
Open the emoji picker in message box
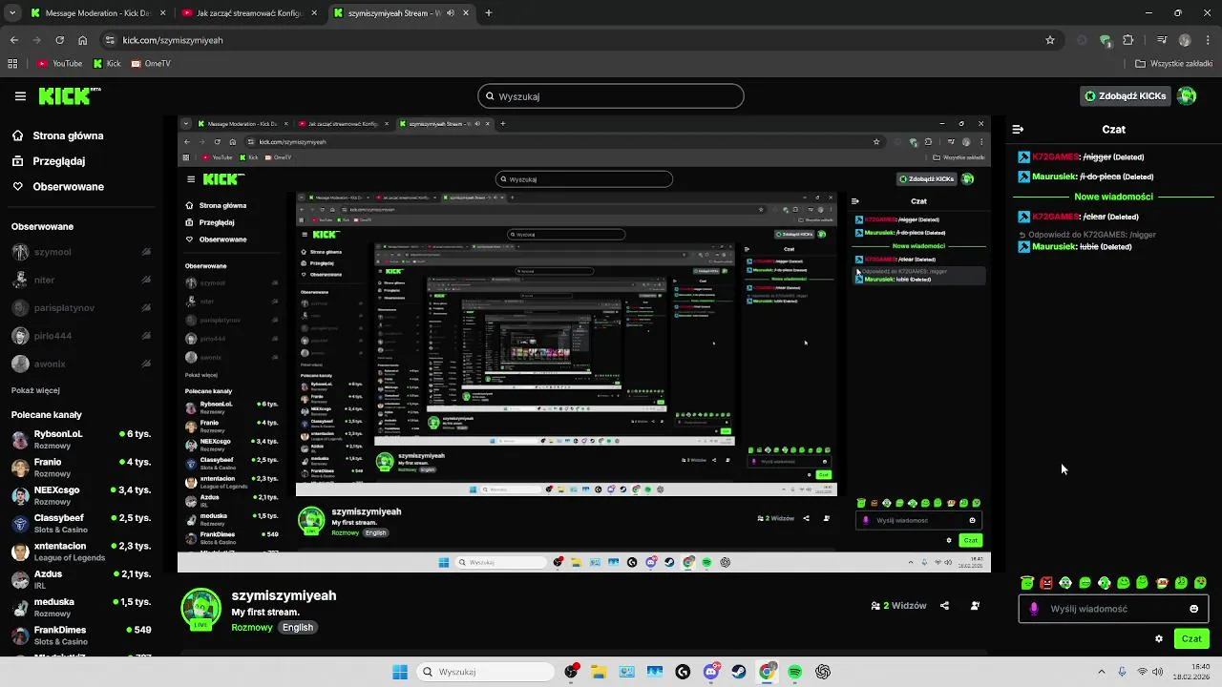coord(1193,609)
